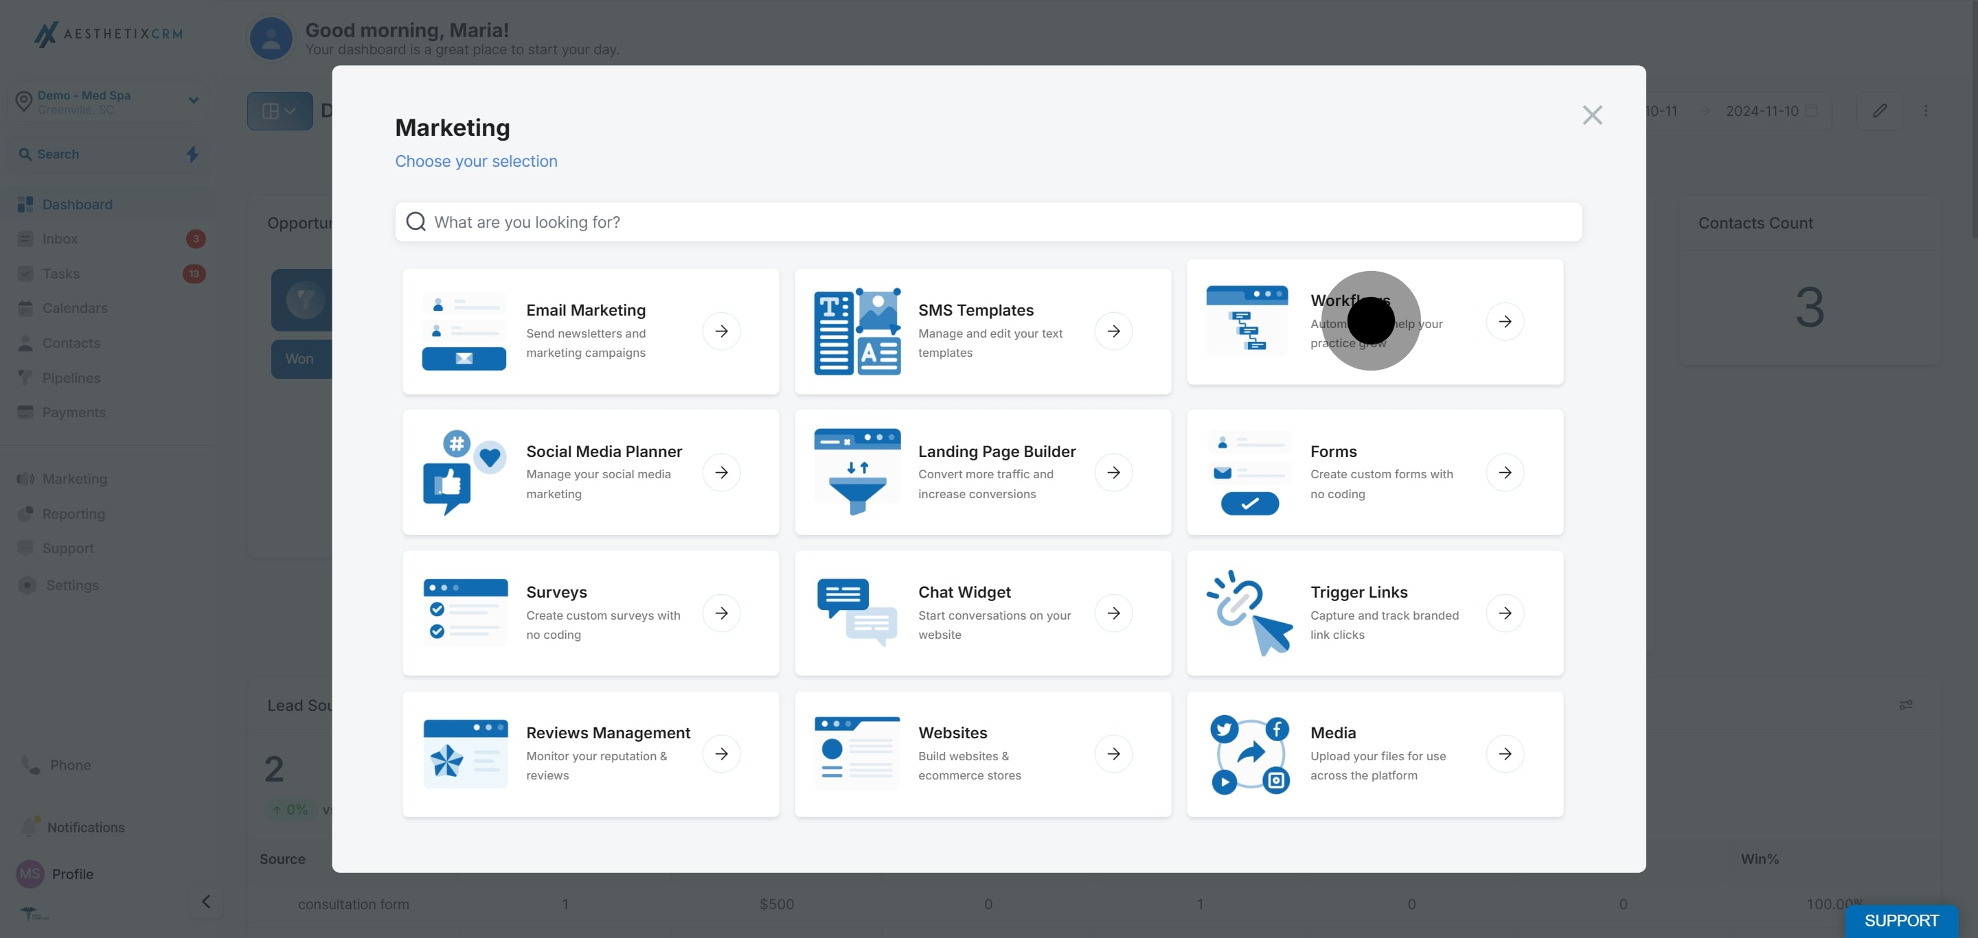
Task: Open Inbox in sidebar
Action: coord(60,239)
